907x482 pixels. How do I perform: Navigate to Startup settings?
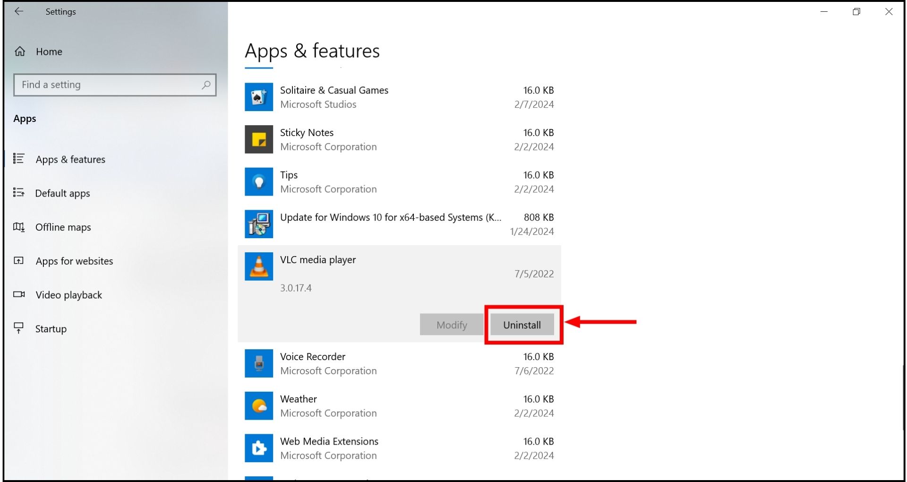pos(51,329)
